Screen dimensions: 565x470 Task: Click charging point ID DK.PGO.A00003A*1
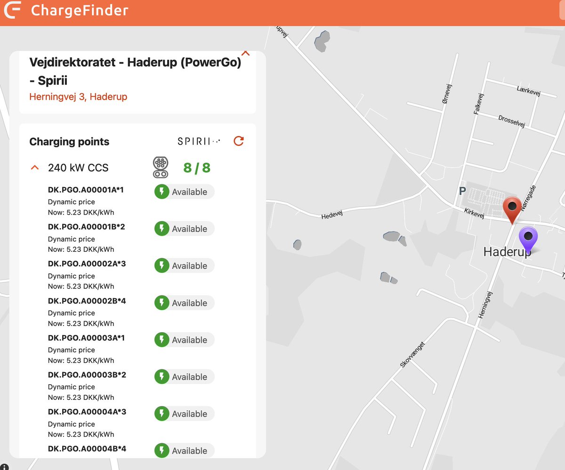point(87,338)
